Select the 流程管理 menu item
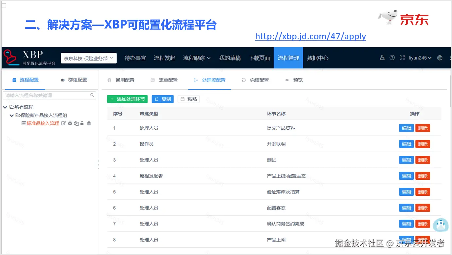Viewport: 452px width, 255px height. (x=288, y=58)
